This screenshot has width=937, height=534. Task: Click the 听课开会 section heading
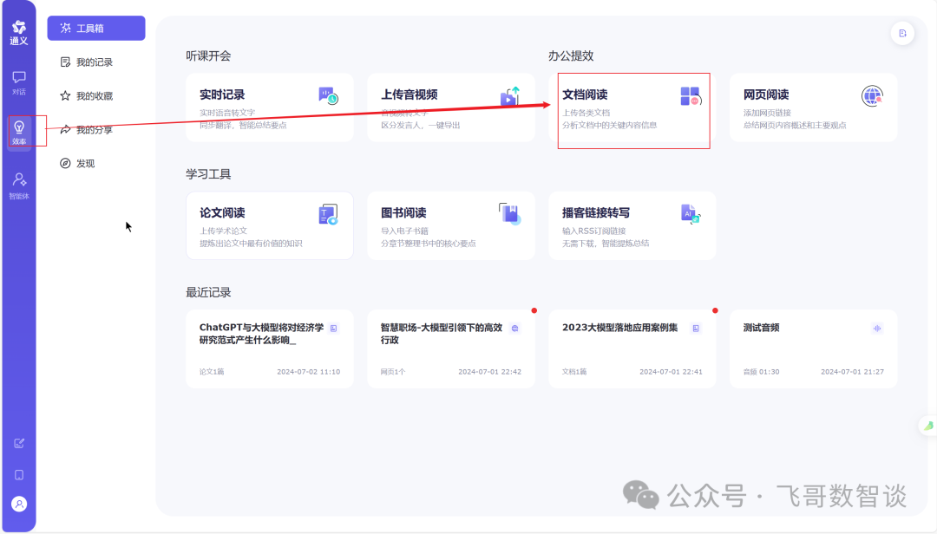(208, 56)
